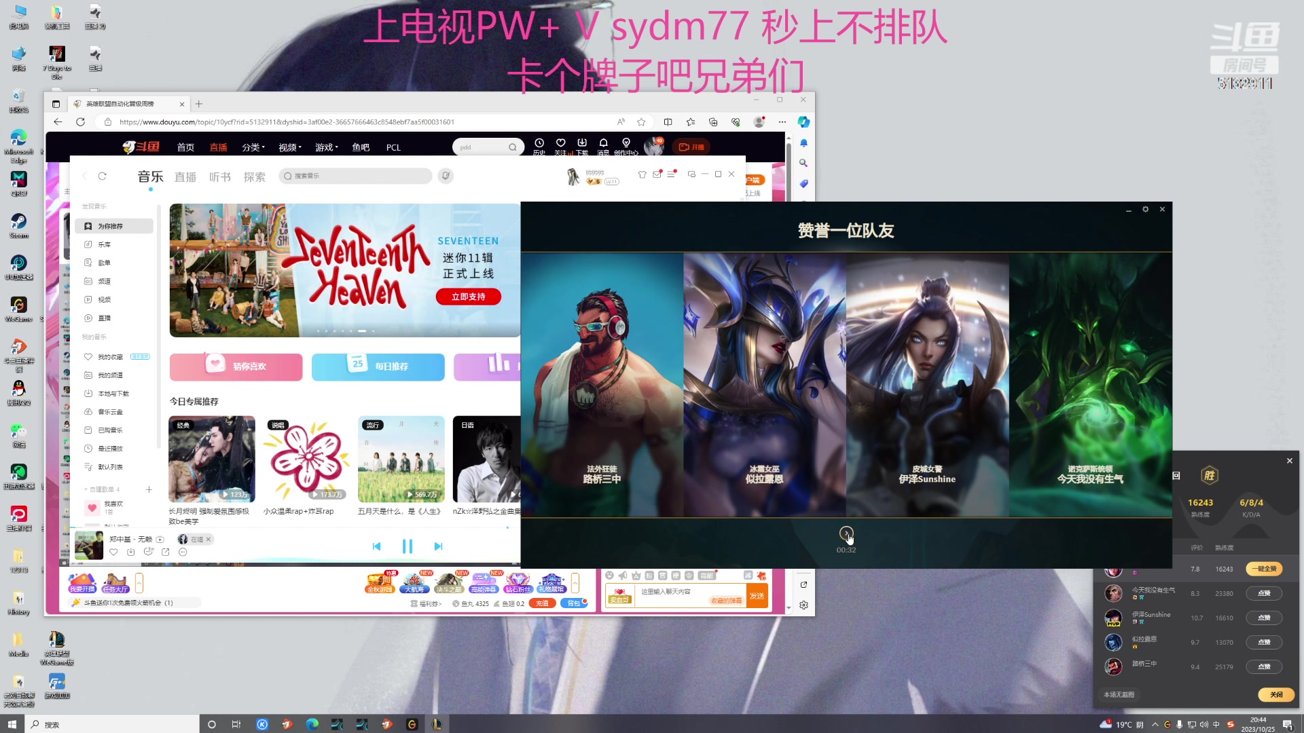Open Steam desktop shortcut
1304x733 pixels.
click(18, 227)
